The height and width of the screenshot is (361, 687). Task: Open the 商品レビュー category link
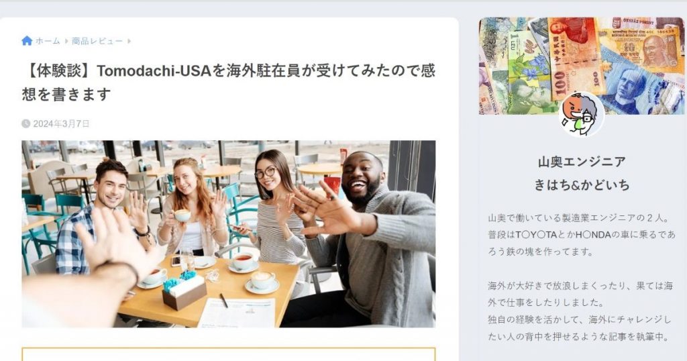click(97, 41)
